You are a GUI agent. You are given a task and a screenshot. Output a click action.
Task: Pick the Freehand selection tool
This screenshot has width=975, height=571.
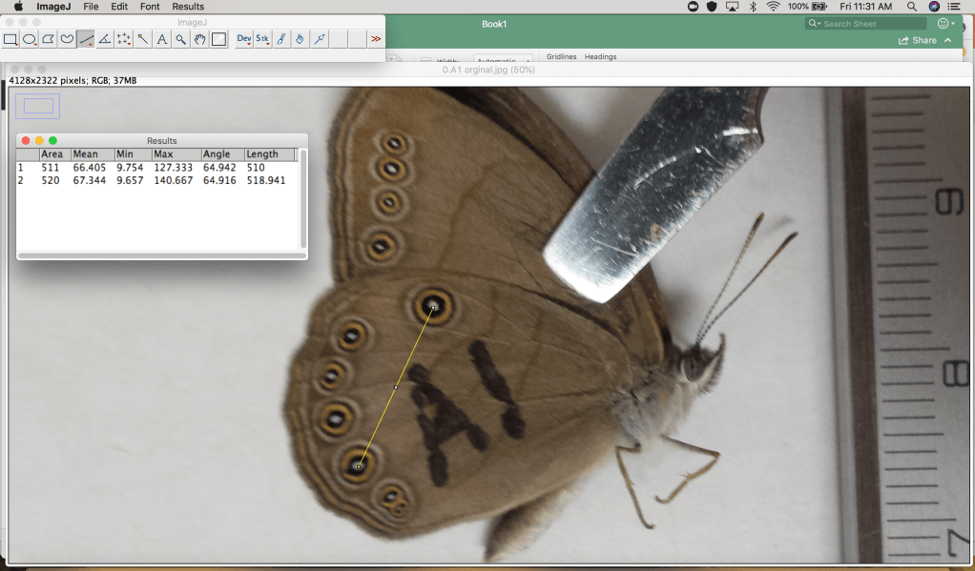(x=67, y=39)
